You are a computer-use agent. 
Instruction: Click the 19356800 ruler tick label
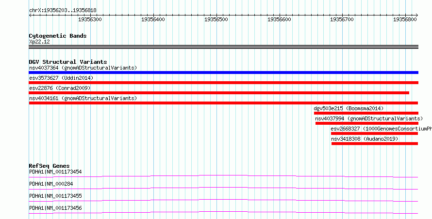405,19
